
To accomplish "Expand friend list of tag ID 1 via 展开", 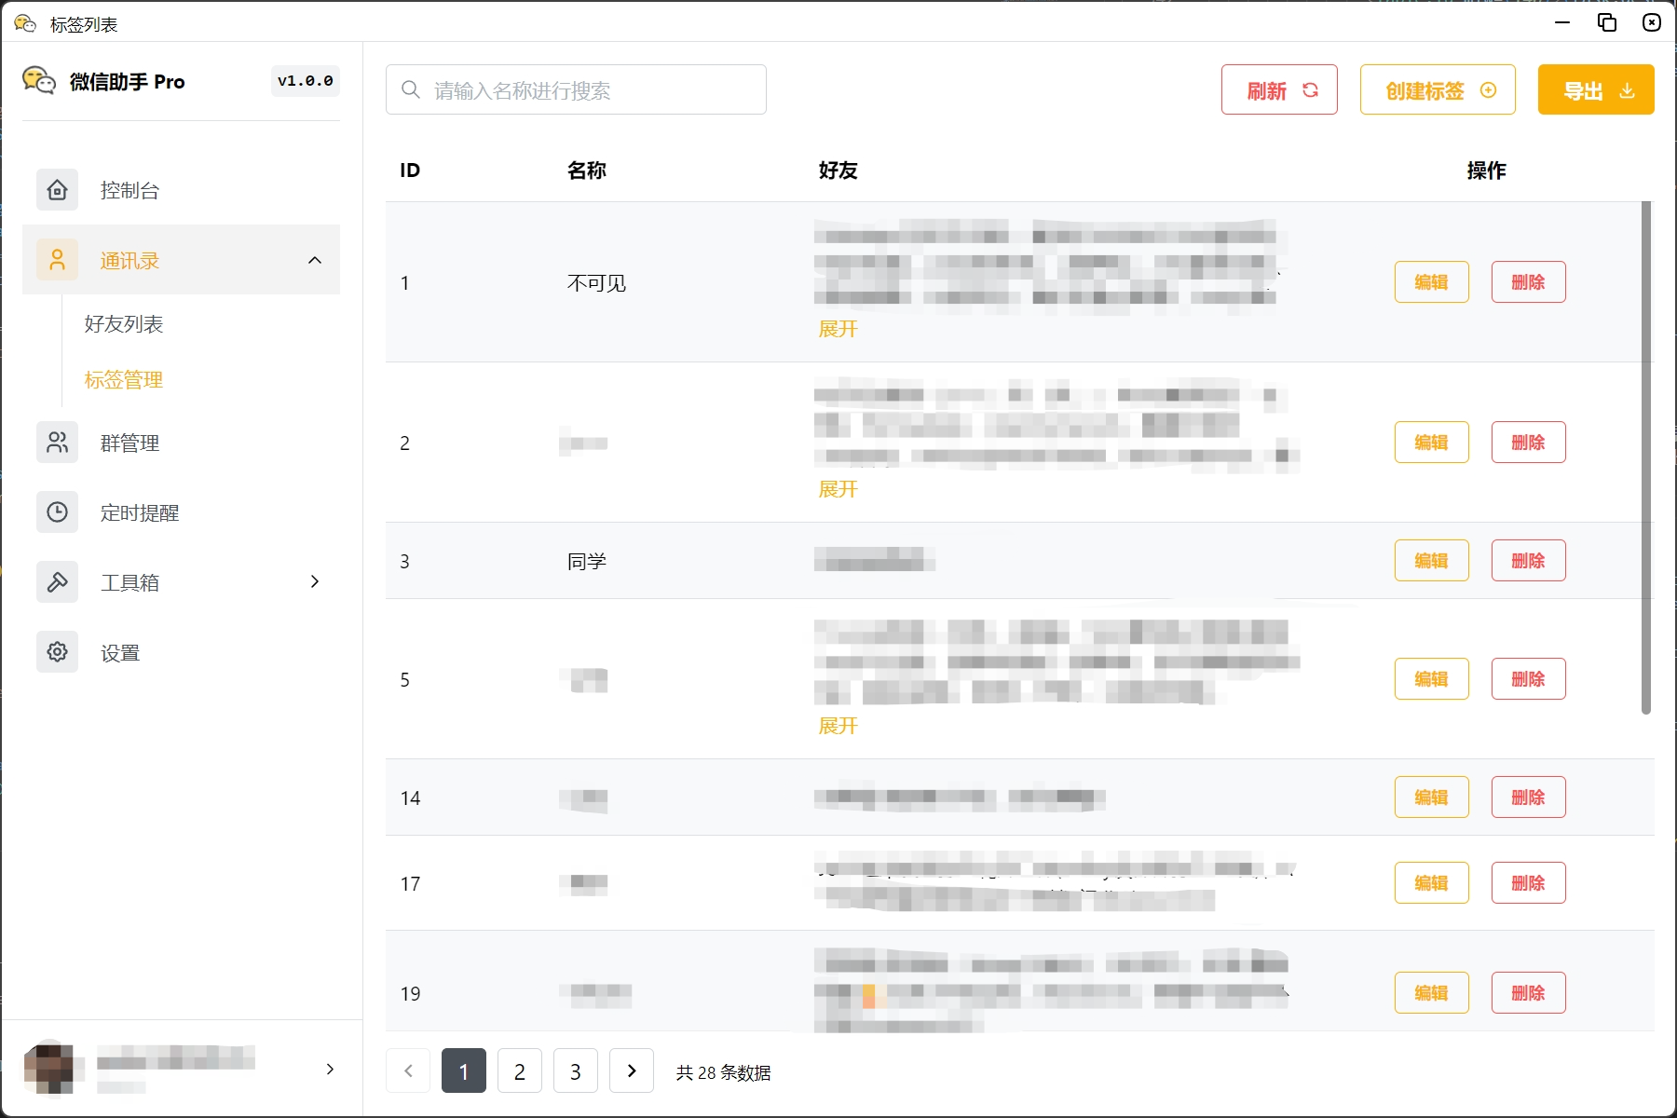I will click(838, 328).
